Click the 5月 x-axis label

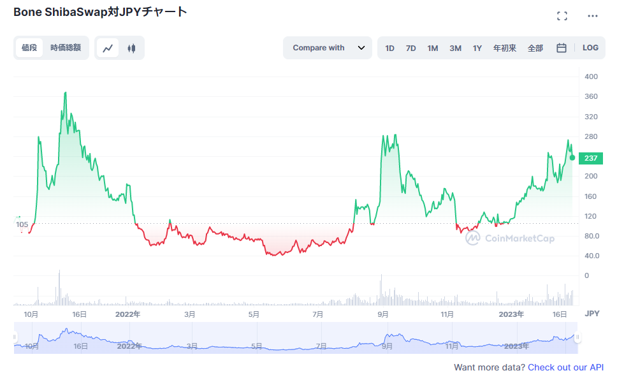pyautogui.click(x=254, y=314)
